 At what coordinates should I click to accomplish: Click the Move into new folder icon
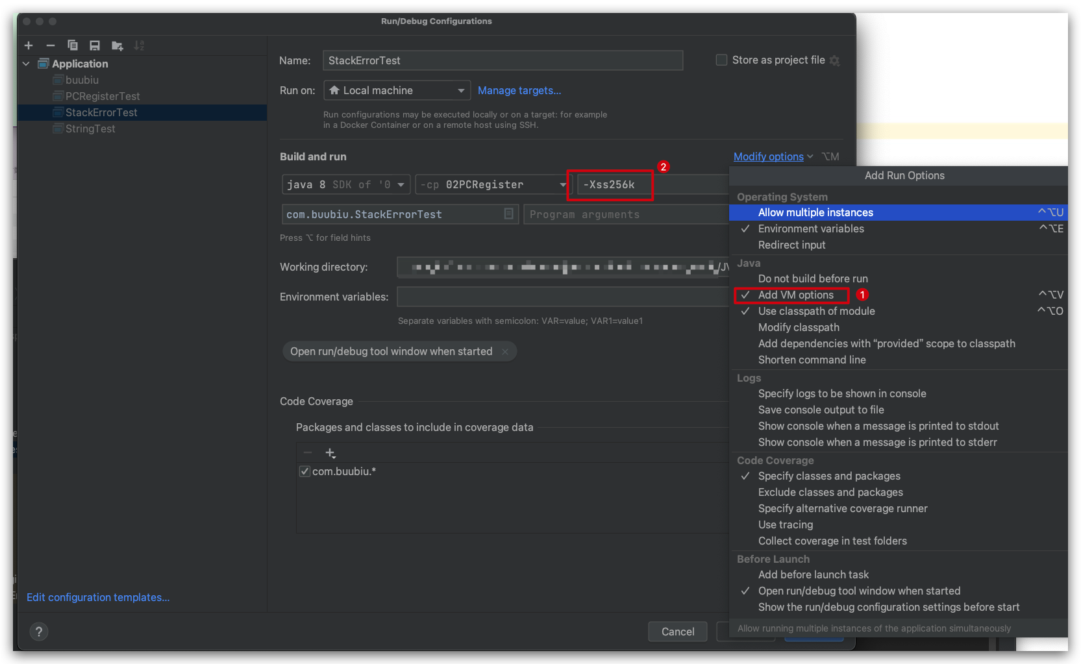point(117,45)
